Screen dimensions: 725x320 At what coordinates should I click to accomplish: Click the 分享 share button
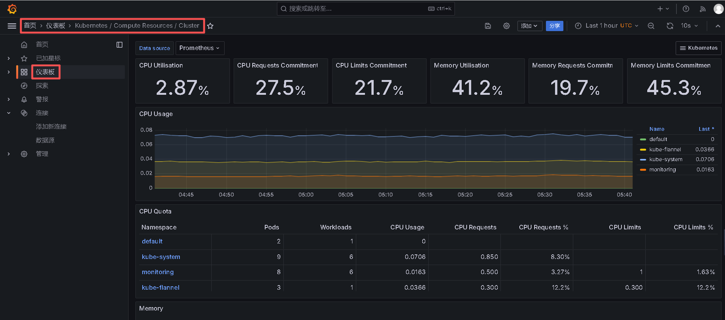[x=555, y=26]
